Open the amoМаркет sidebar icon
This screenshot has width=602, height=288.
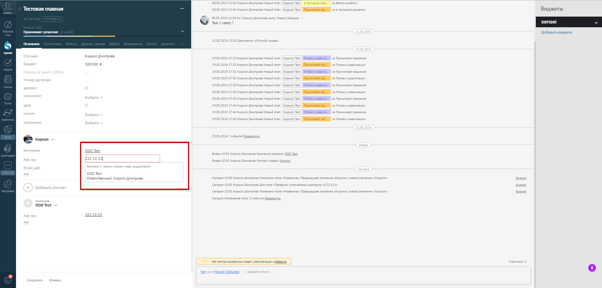pyautogui.click(x=8, y=148)
